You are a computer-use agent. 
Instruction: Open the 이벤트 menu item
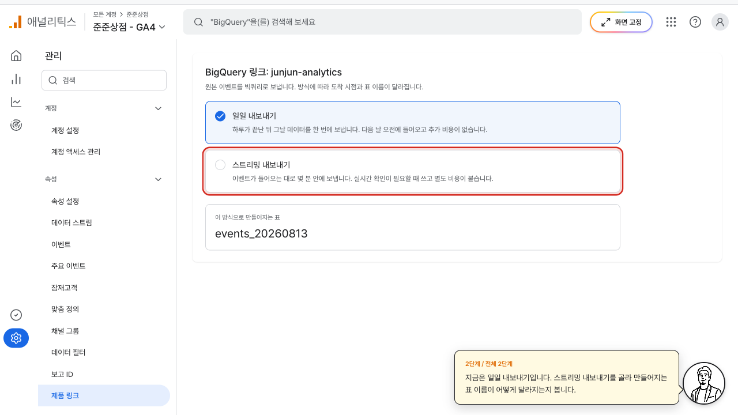pos(104,244)
